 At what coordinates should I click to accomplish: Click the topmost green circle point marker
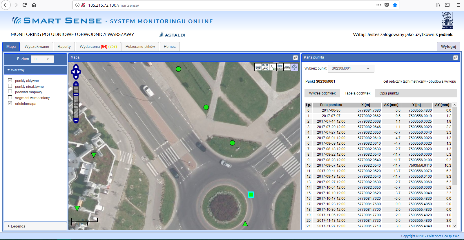tap(178, 69)
